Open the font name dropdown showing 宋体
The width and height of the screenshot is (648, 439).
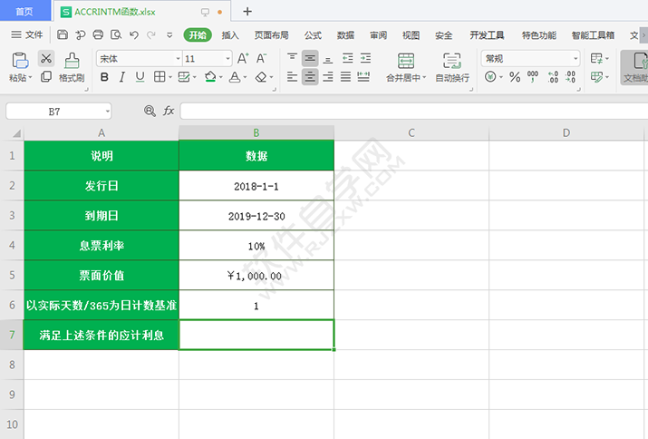tap(135, 58)
